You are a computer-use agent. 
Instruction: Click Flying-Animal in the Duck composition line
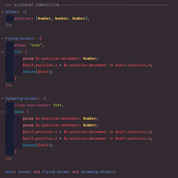56,172
